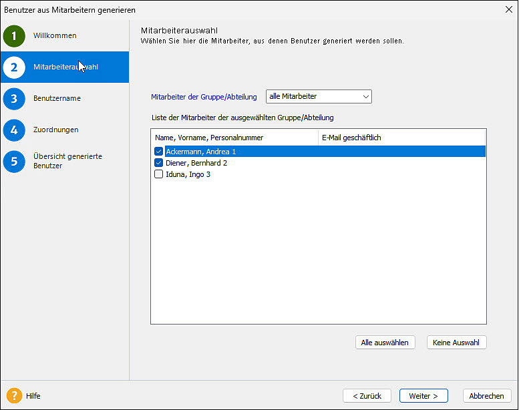519x410 pixels.
Task: Cancel the wizard with Abbrechen
Action: pyautogui.click(x=486, y=396)
